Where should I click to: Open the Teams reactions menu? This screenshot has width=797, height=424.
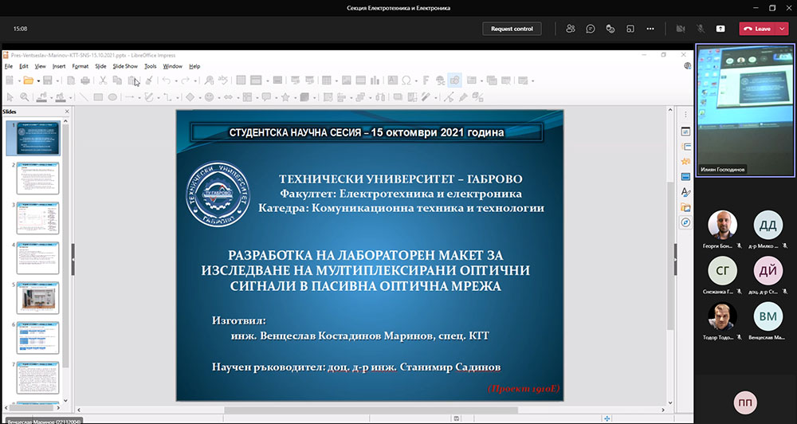pos(611,29)
